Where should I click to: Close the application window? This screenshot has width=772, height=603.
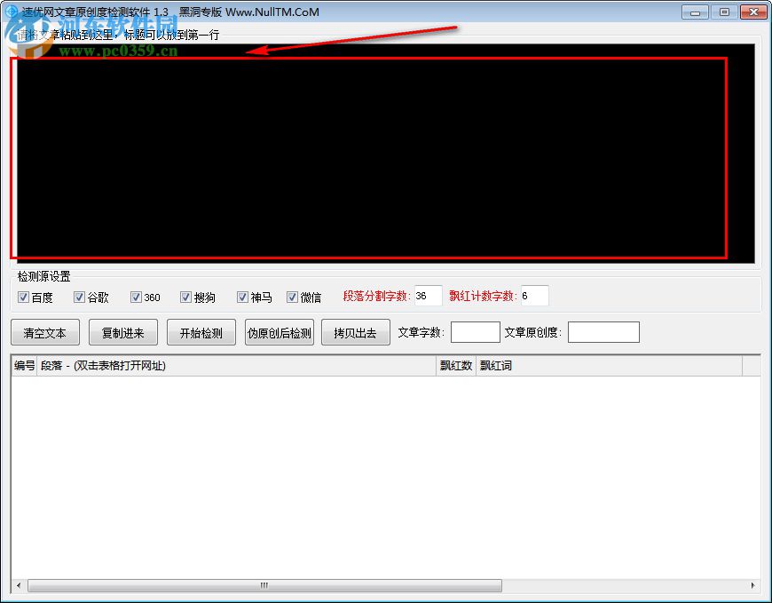753,12
